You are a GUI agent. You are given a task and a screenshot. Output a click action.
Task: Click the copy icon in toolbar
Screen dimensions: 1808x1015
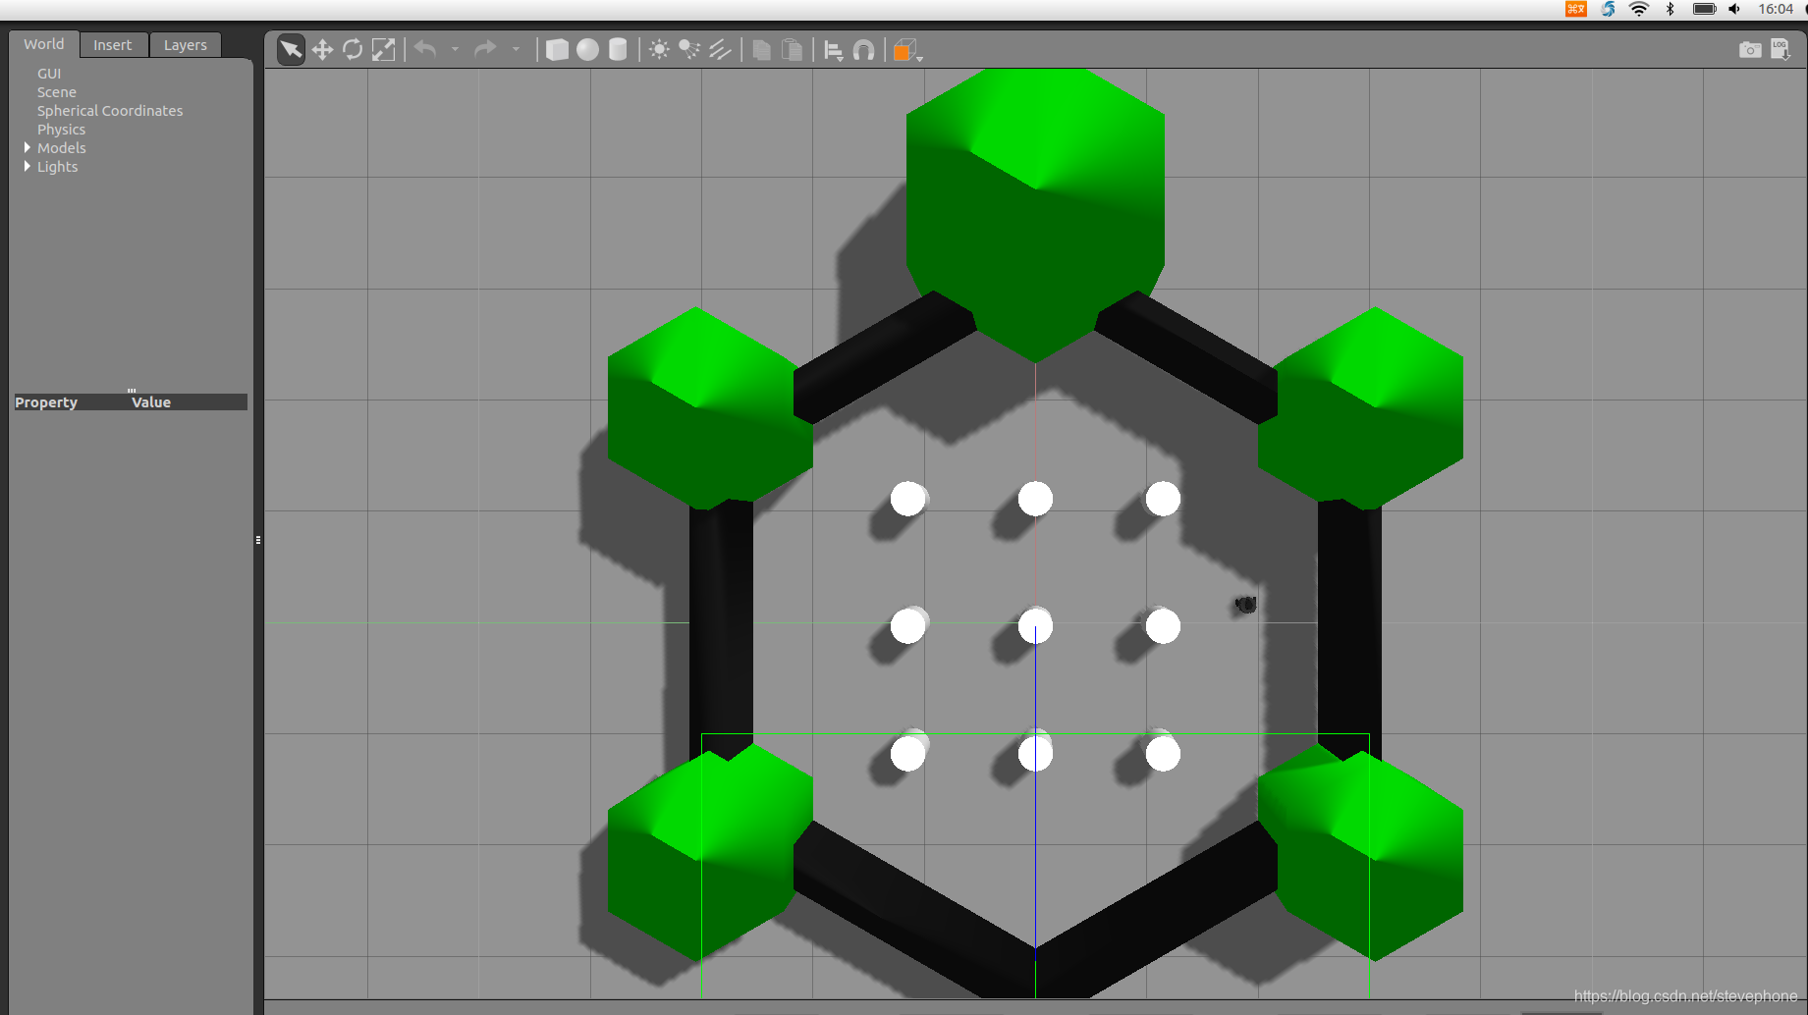(761, 49)
